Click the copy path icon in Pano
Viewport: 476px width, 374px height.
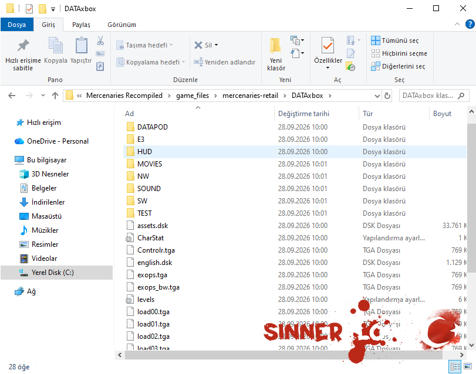100,54
